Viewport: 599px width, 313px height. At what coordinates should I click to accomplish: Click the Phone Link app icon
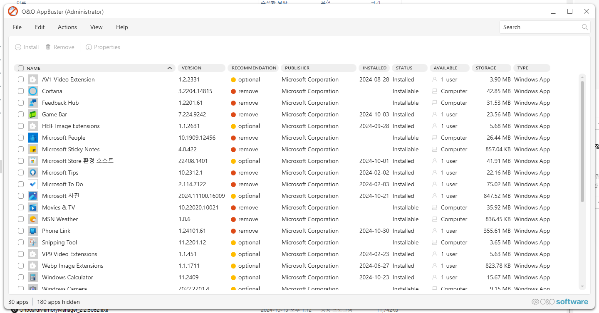tap(33, 231)
